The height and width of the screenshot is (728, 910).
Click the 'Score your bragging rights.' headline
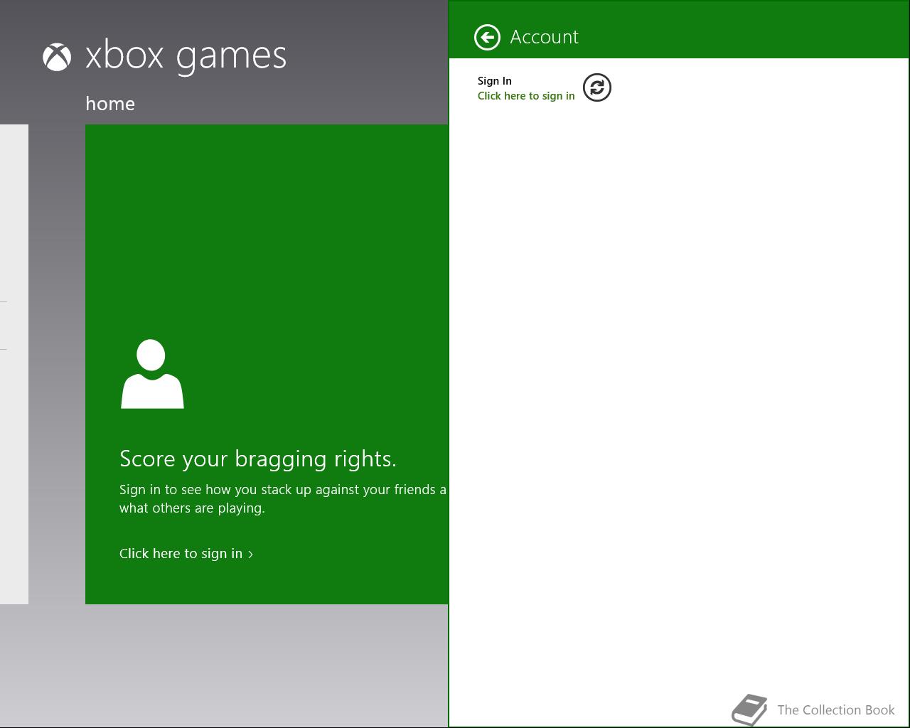tap(258, 459)
